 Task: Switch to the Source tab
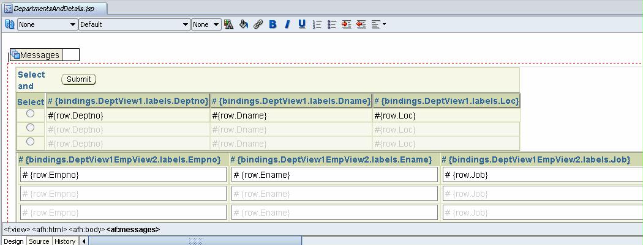click(39, 241)
